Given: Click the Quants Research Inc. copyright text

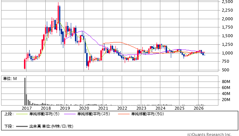Looking at the screenshot, I should coord(209,134).
